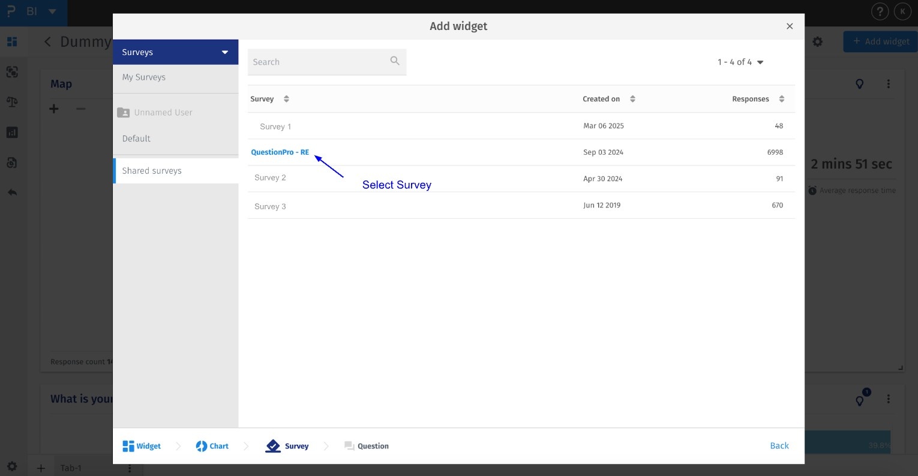
Task: Open the help question mark icon at top right
Action: [880, 11]
